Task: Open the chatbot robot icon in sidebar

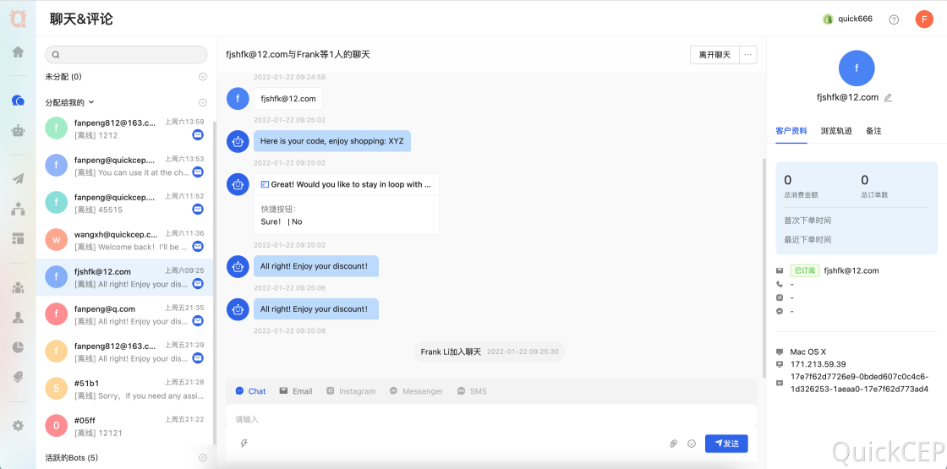Action: tap(18, 130)
